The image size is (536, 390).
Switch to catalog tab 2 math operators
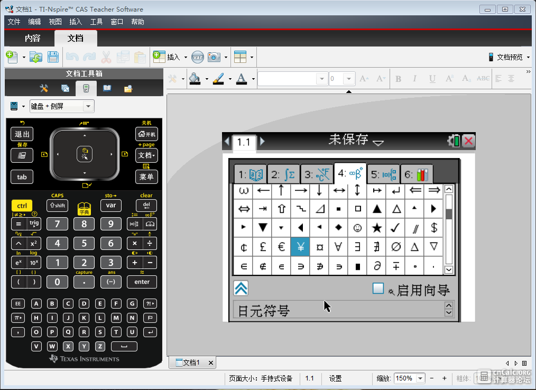coord(283,175)
